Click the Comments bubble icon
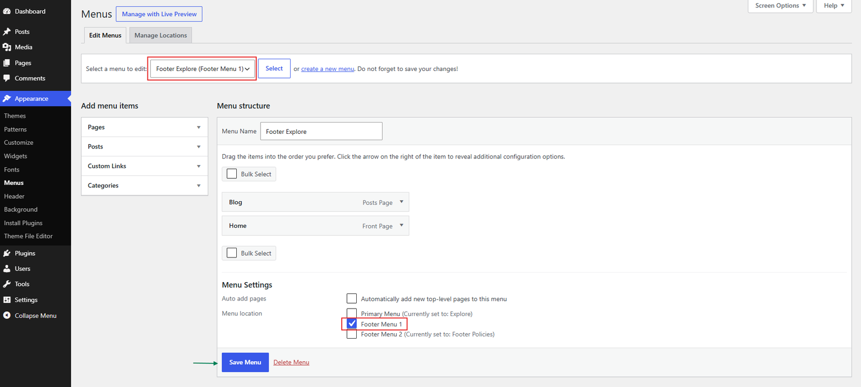Screen dimensions: 861x387 7,78
